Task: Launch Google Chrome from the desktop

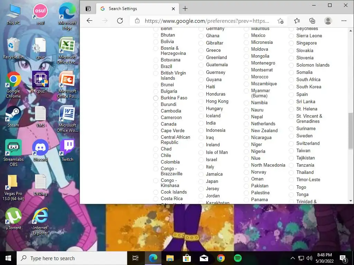Action: point(13,85)
